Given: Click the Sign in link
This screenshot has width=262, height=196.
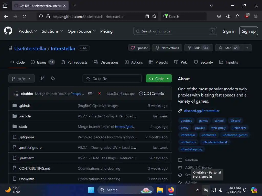Looking at the screenshot, I should (229, 31).
